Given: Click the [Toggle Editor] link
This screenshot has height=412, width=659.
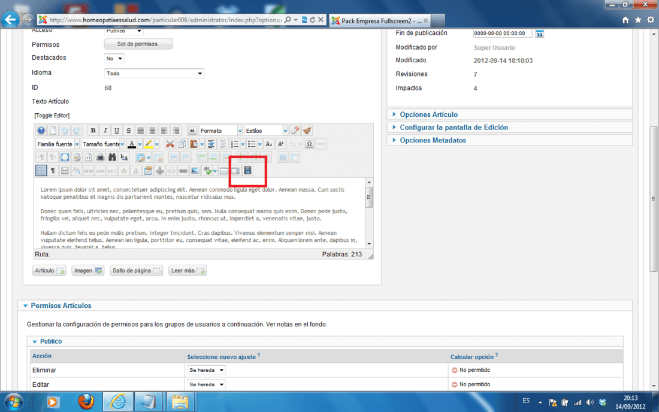Looking at the screenshot, I should (x=52, y=116).
